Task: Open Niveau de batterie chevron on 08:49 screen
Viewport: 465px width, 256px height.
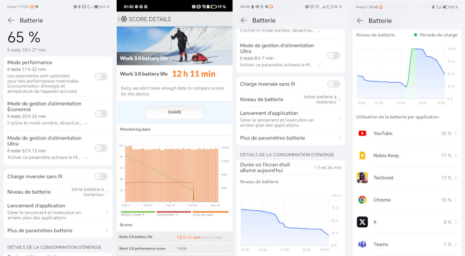Action: click(339, 99)
